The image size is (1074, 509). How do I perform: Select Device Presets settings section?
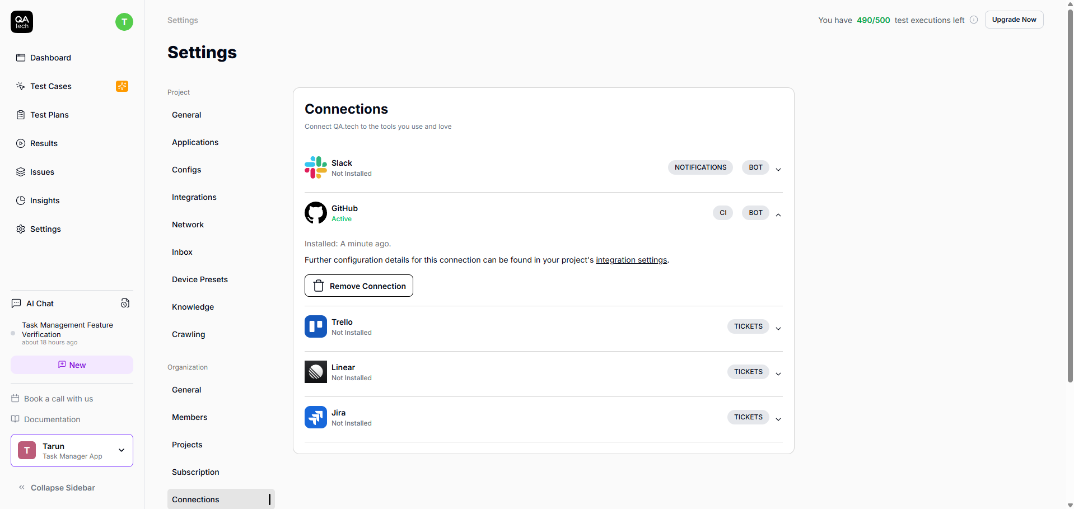(199, 279)
